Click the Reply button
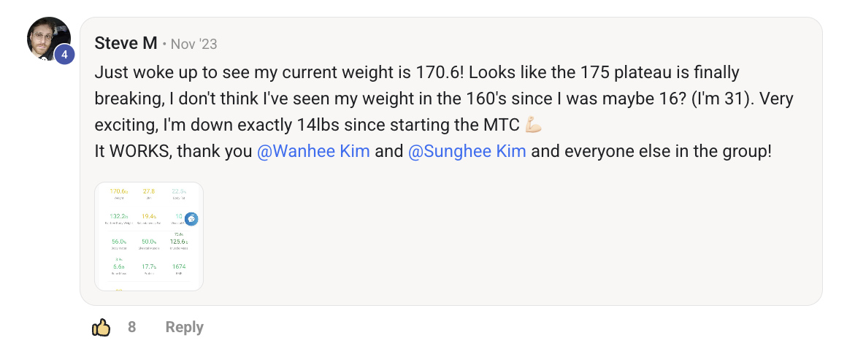Viewport: 847px width, 346px height. 184,327
